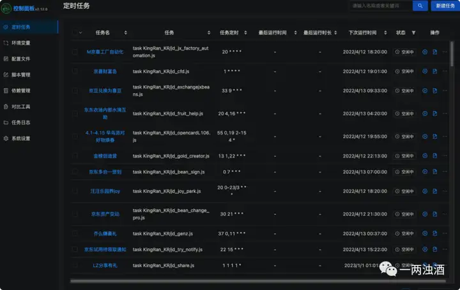Sort by 下次运行时间 column arrows
Viewport: 460px width, 290px height.
point(385,33)
